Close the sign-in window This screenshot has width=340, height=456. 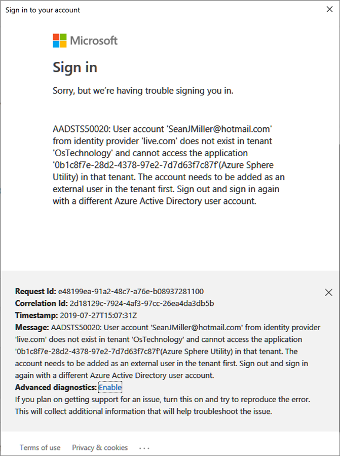(x=329, y=10)
